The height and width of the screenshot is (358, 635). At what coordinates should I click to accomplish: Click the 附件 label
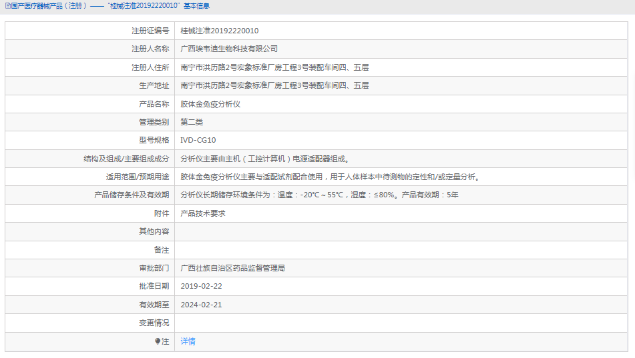[x=162, y=213]
